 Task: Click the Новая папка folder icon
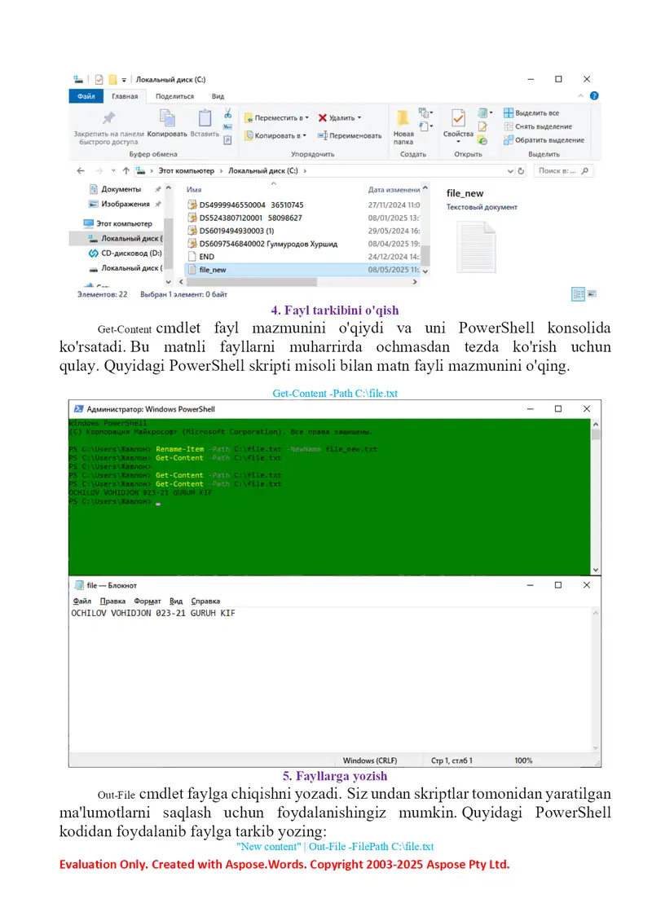click(403, 118)
